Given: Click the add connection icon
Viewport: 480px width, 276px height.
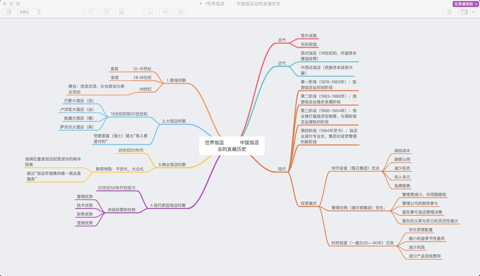Looking at the screenshot, I should pyautogui.click(x=150, y=12).
